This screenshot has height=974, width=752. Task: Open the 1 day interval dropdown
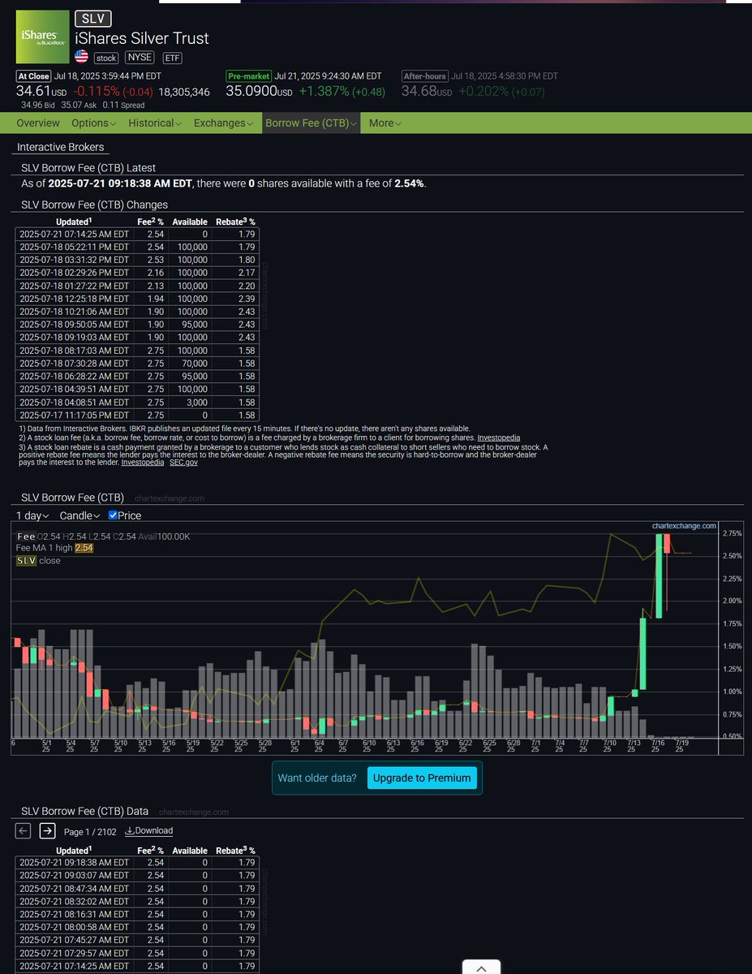[x=32, y=515]
